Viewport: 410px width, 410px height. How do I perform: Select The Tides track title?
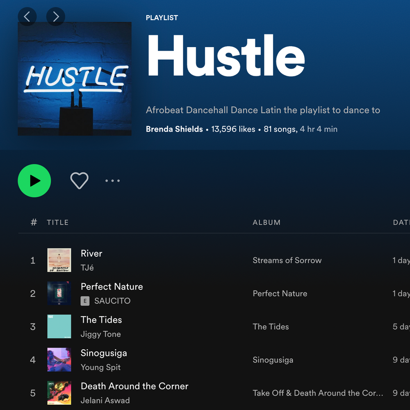[101, 320]
